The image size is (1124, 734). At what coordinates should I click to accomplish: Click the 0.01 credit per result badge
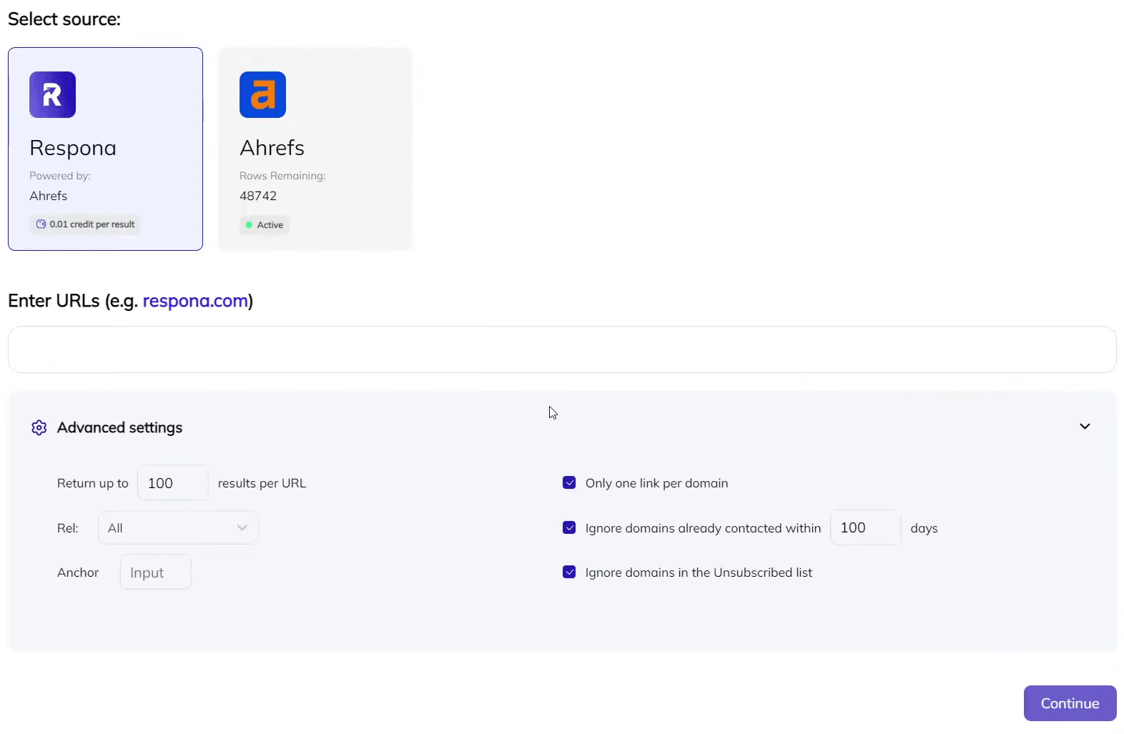tap(86, 224)
